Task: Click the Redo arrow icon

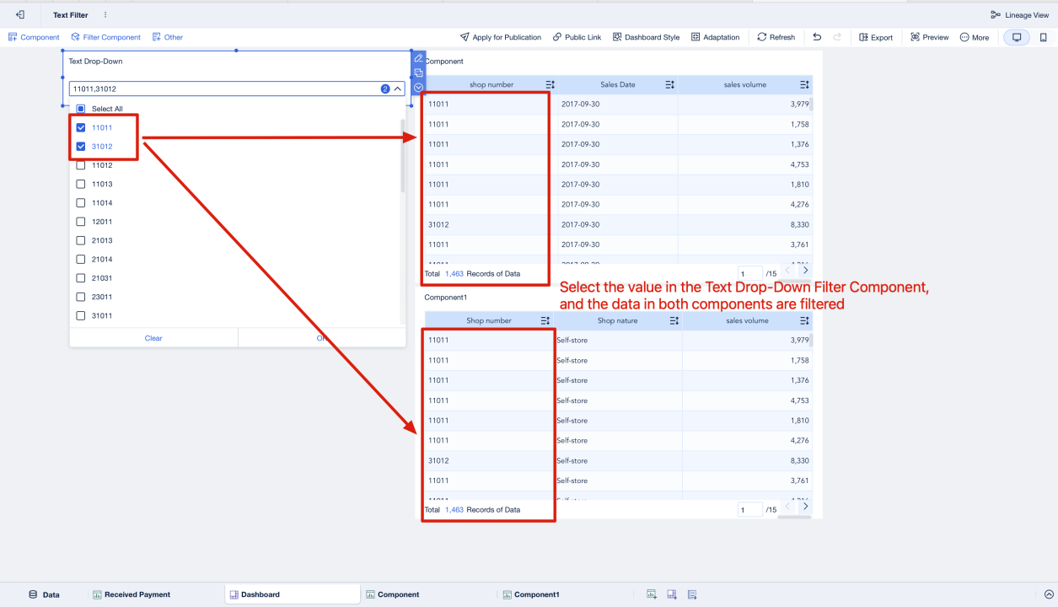Action: tap(837, 37)
